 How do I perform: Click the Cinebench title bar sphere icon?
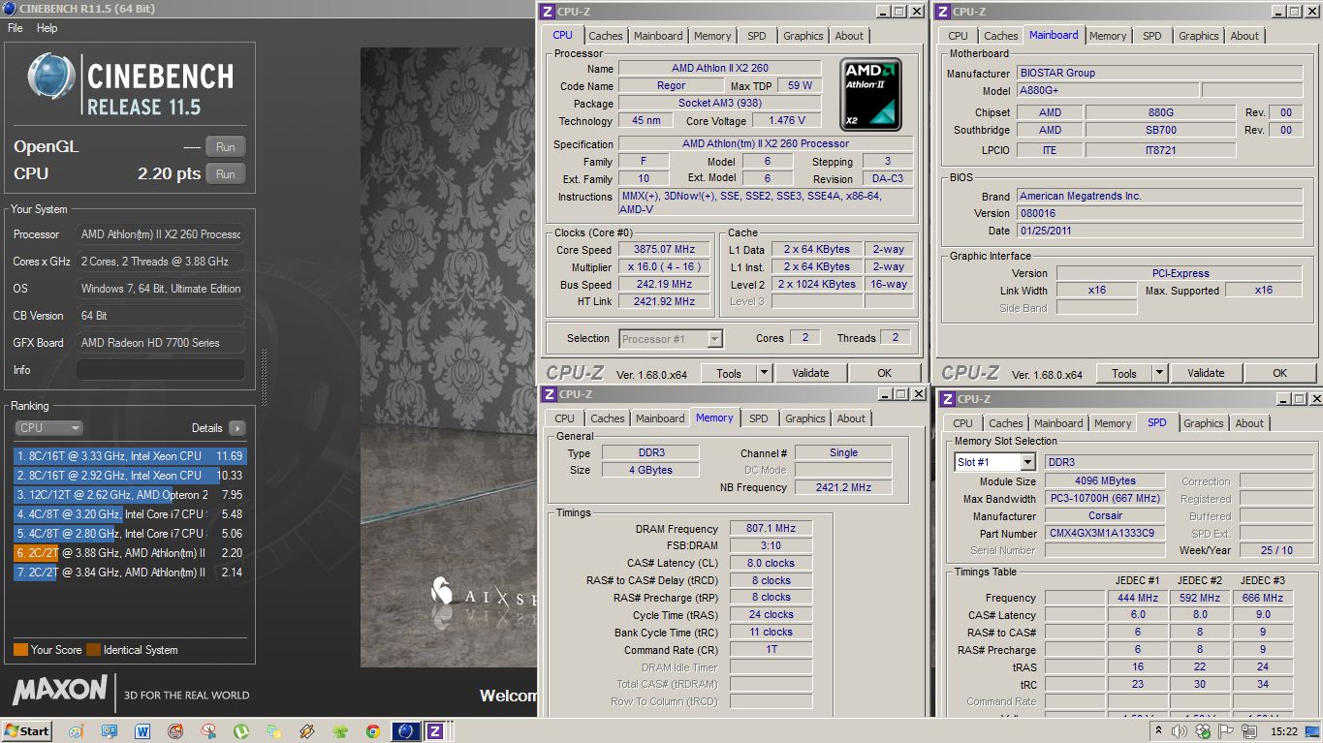[x=10, y=9]
